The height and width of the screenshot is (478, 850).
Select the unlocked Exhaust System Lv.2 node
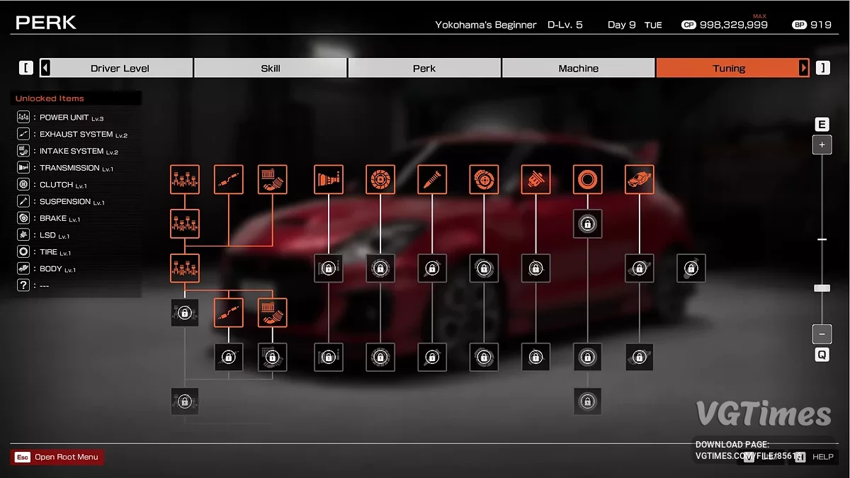click(x=228, y=312)
